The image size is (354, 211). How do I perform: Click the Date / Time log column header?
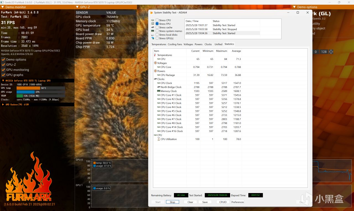coord(198,21)
